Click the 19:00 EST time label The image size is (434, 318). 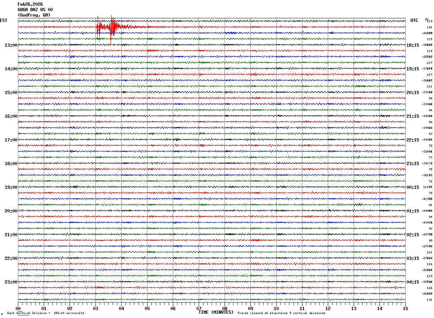point(11,187)
